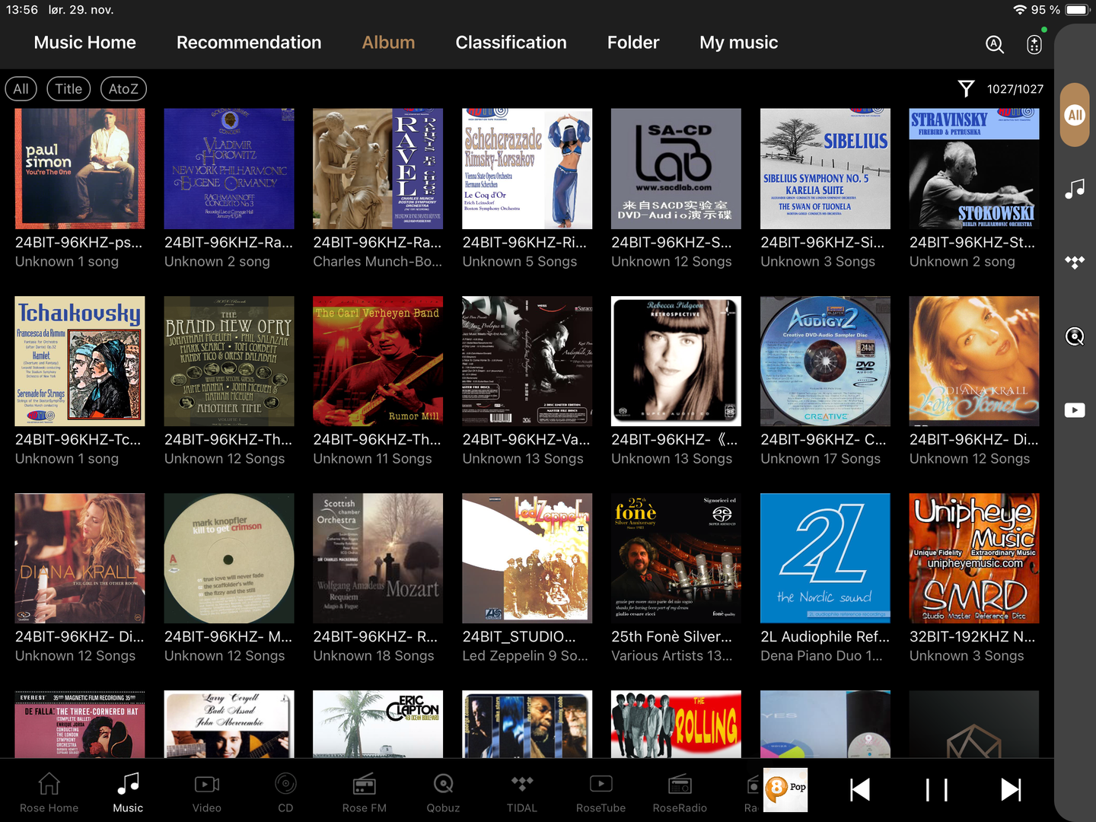Open the CD section in bottom bar
Viewport: 1096px width, 822px height.
pyautogui.click(x=285, y=792)
